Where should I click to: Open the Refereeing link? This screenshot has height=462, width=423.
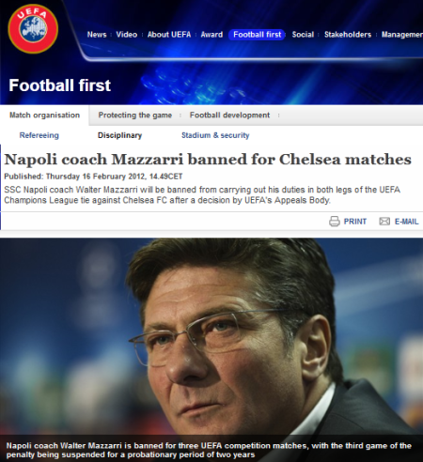tap(39, 135)
